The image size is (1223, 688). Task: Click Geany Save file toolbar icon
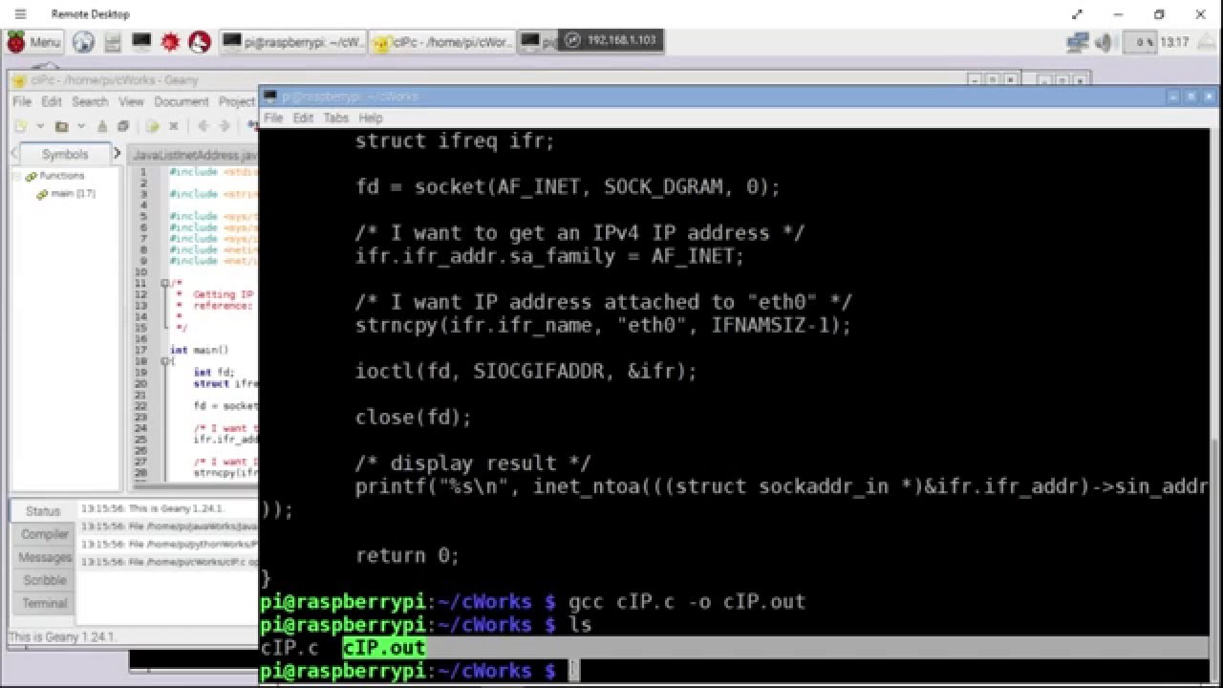pyautogui.click(x=102, y=126)
